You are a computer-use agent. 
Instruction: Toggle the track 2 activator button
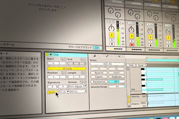click(x=131, y=36)
